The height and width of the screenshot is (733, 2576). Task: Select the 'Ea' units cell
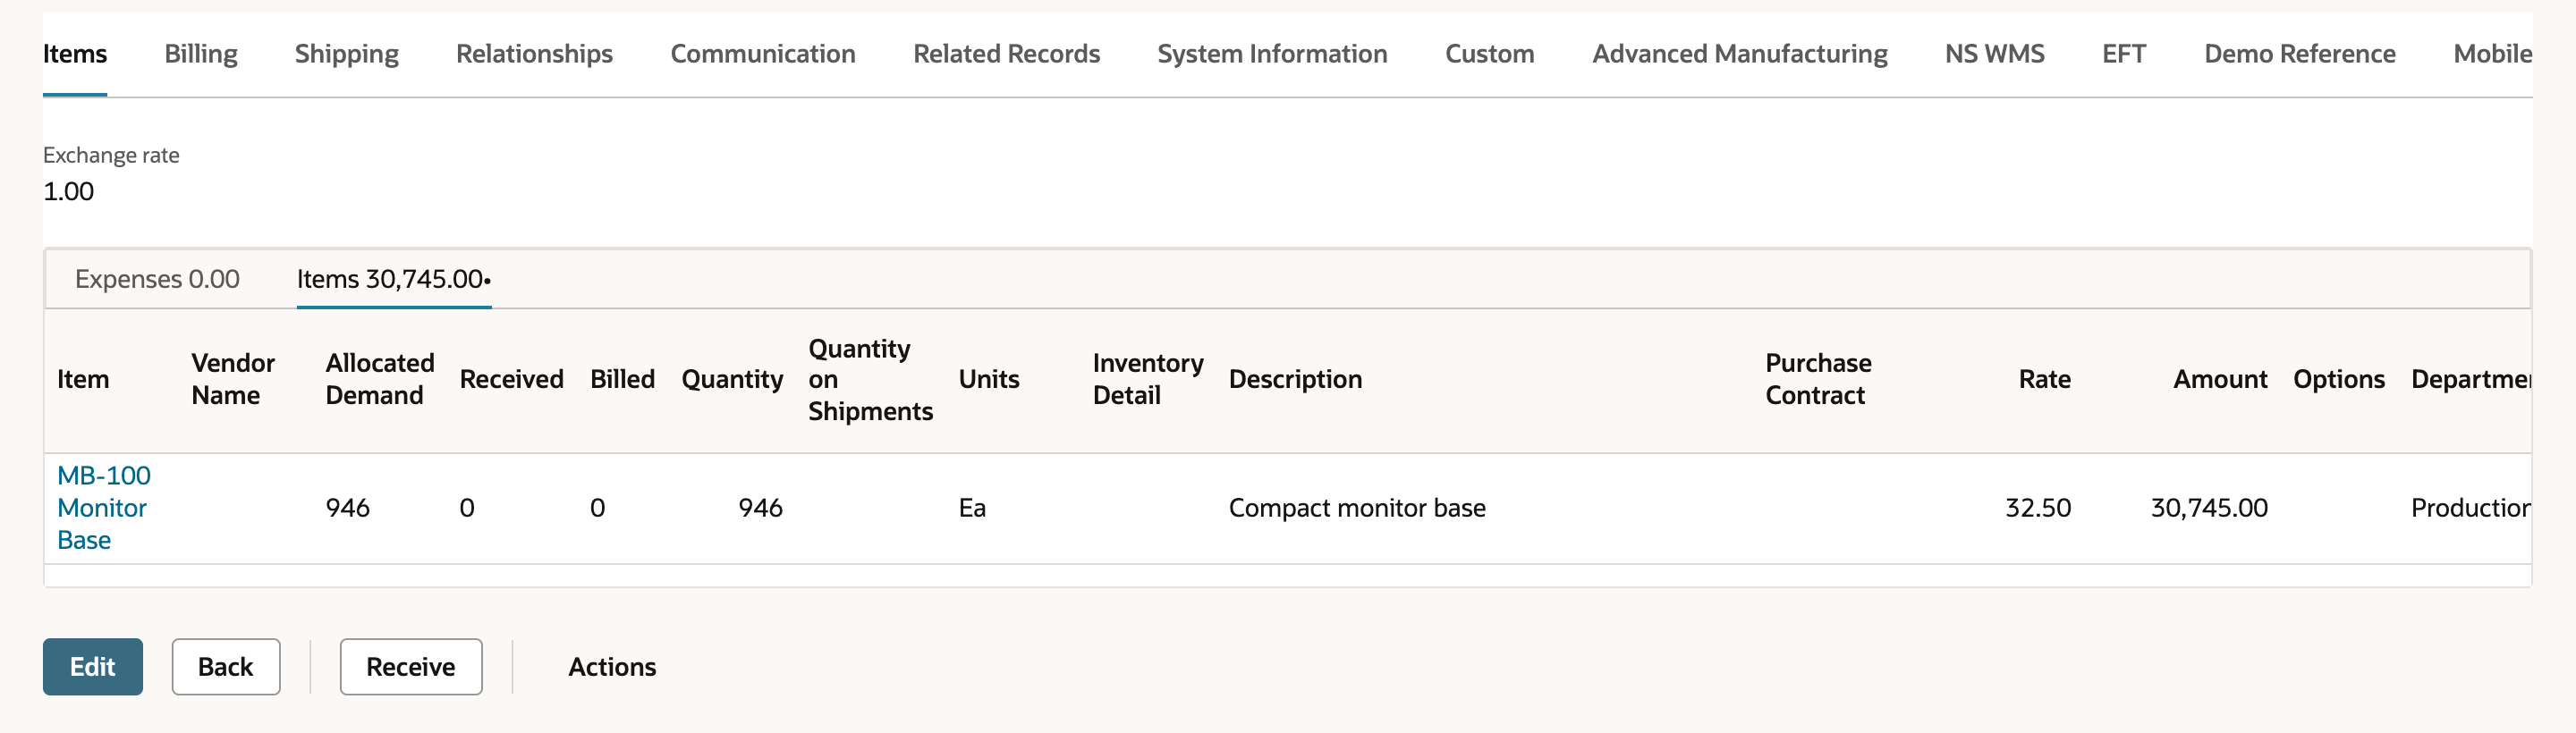pyautogui.click(x=972, y=508)
